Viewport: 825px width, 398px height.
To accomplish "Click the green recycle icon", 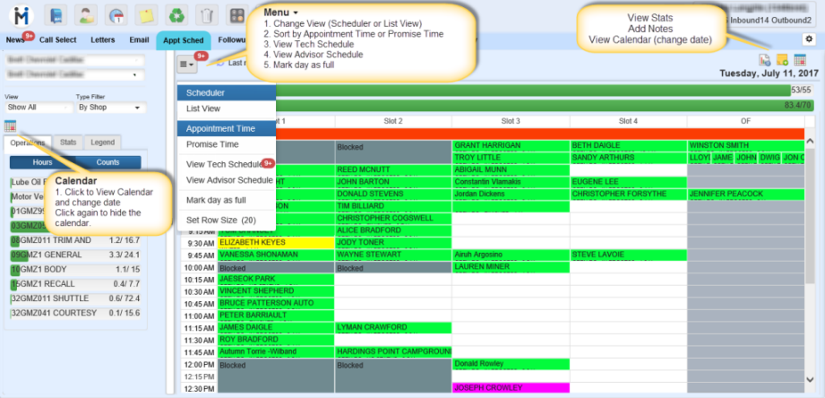I will point(177,15).
